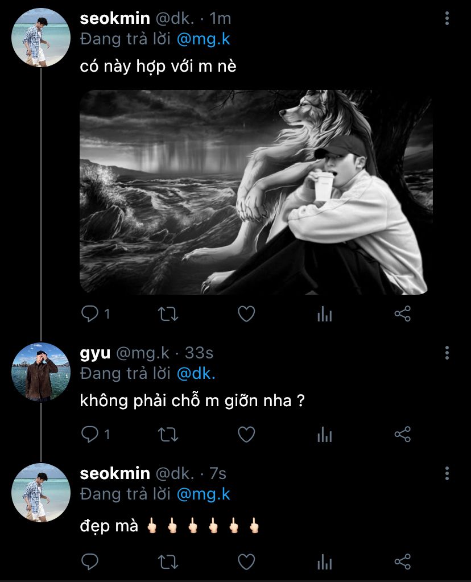Retweet seokmin's wolf image tweet
The height and width of the screenshot is (582, 471).
[x=168, y=314]
